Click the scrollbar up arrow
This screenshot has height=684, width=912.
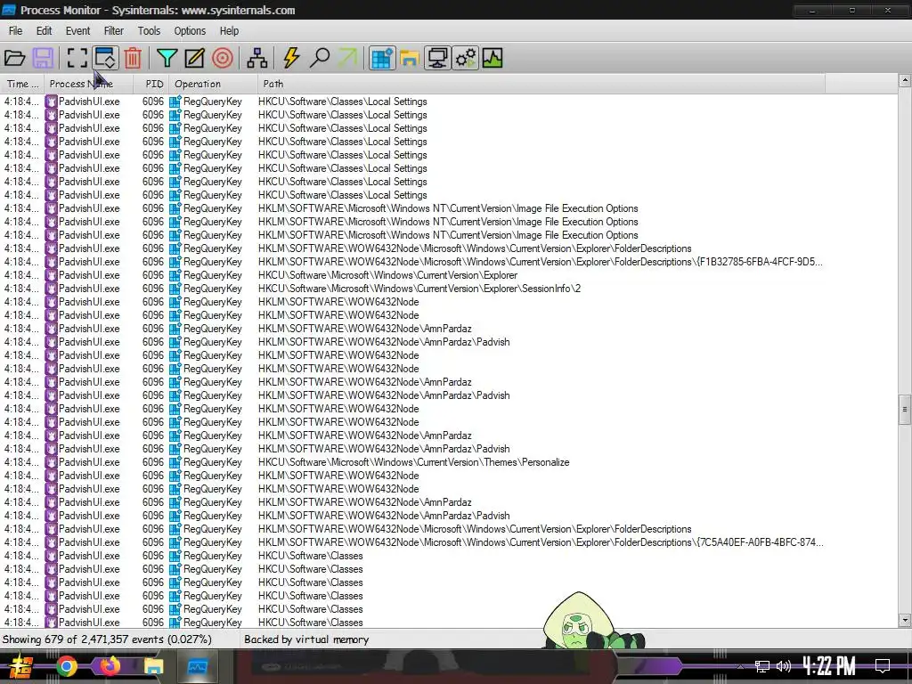click(x=905, y=80)
